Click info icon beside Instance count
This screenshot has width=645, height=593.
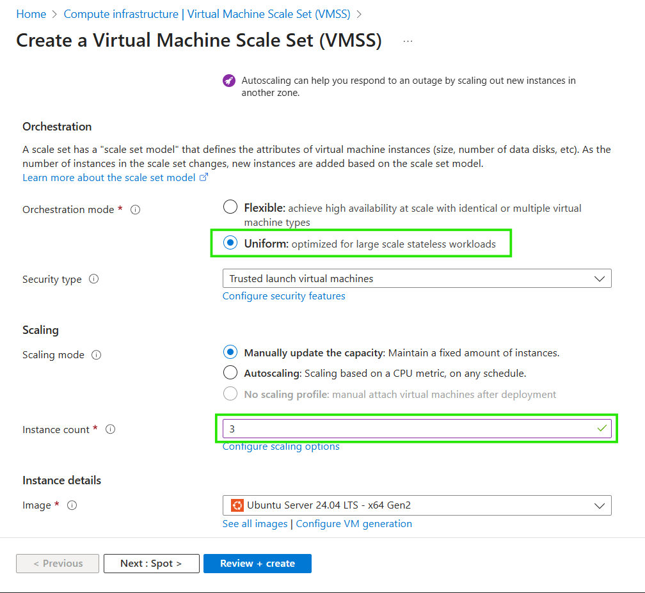pos(110,430)
